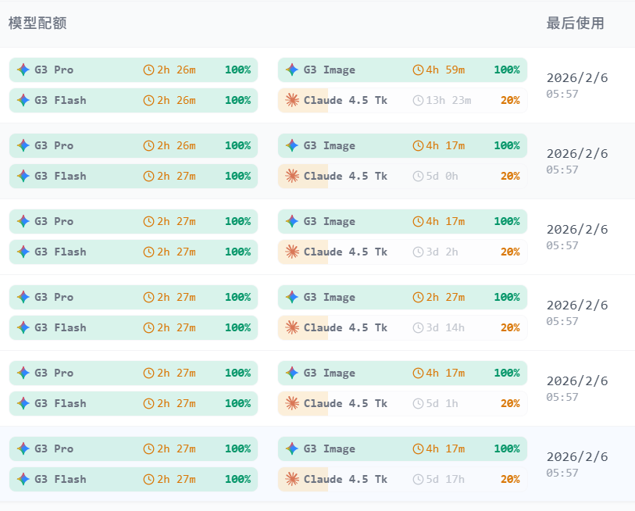The image size is (635, 511).
Task: Click the 100% value beside 4h 59m
Action: [x=507, y=70]
